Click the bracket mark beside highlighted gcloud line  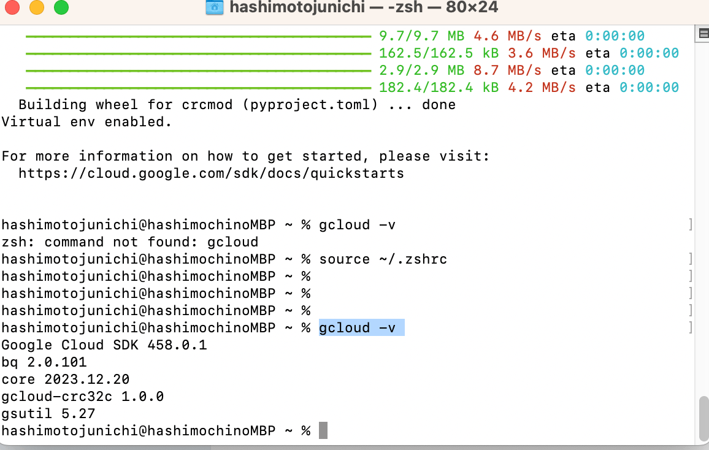691,327
